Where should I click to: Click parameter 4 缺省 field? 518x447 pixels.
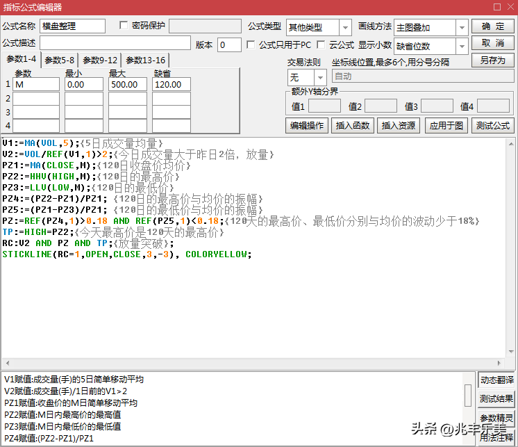click(171, 126)
